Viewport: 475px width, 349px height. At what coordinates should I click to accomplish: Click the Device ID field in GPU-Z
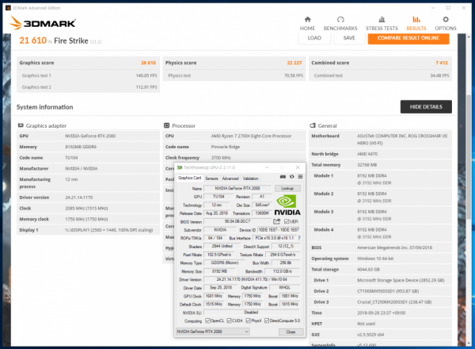coord(279,230)
